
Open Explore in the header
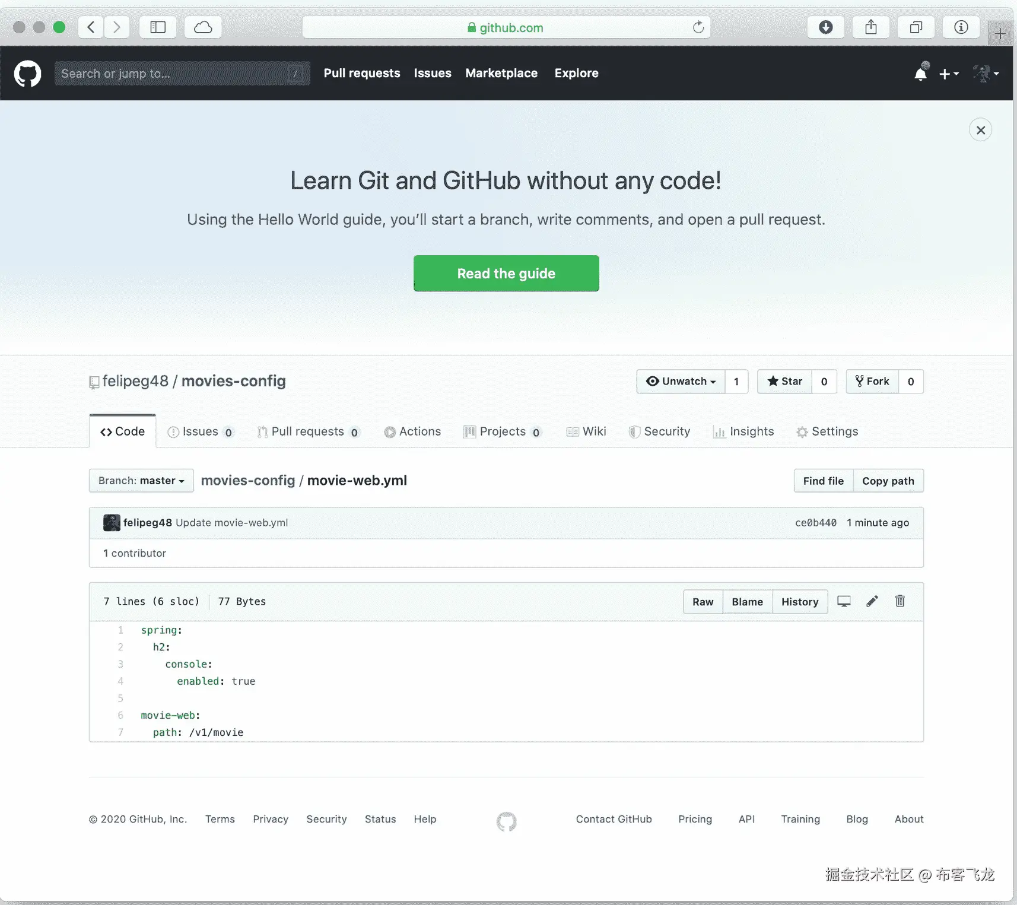(577, 73)
